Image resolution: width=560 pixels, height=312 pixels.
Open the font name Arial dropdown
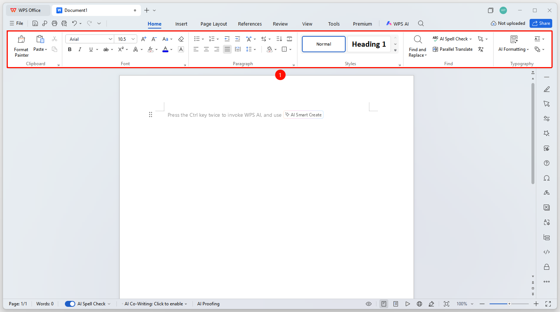[x=111, y=39]
